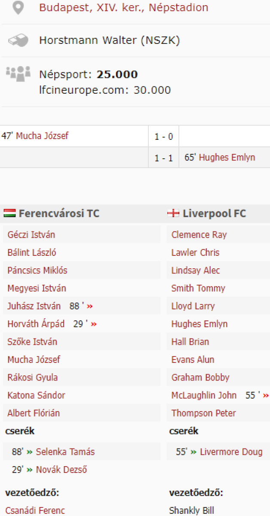Select player Albert Flórián
The image size is (270, 516).
pos(34,413)
